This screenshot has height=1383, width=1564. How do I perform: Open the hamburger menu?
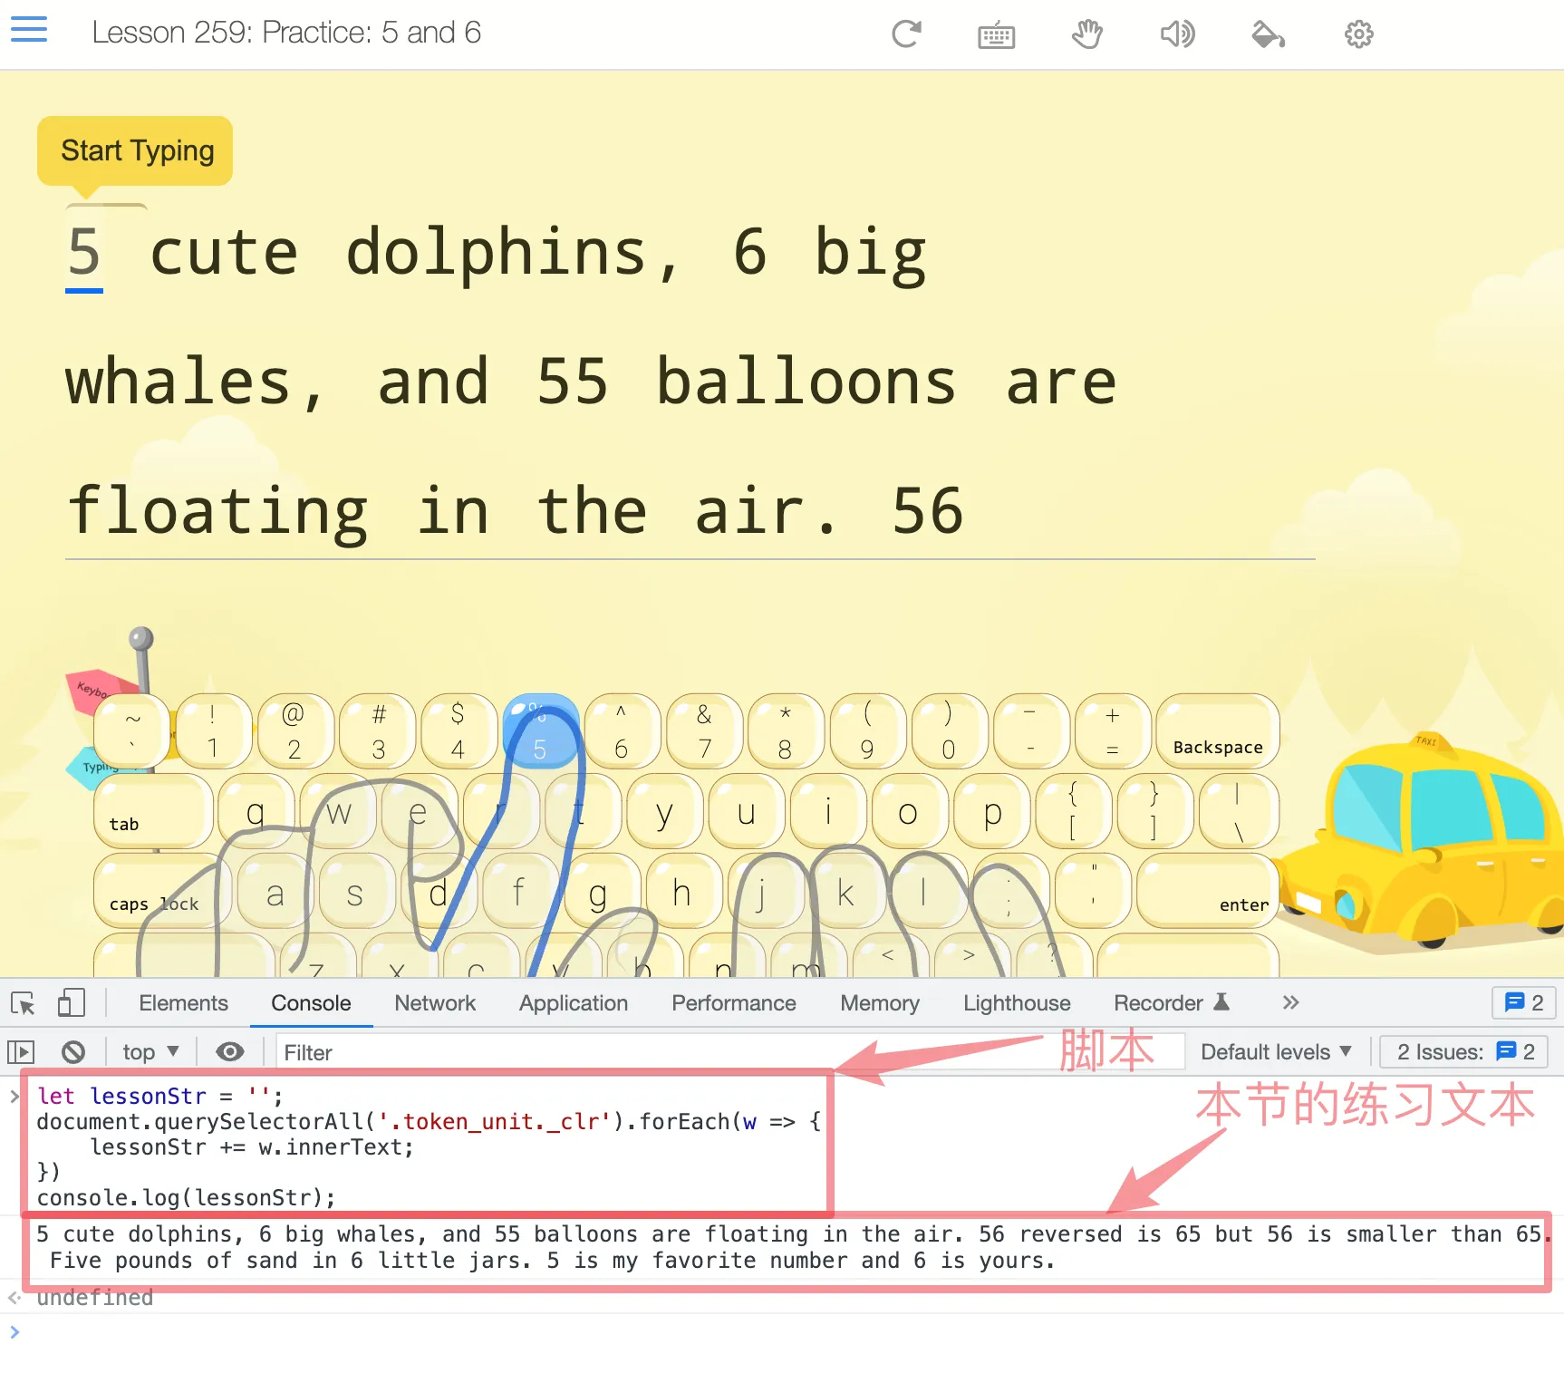(29, 30)
